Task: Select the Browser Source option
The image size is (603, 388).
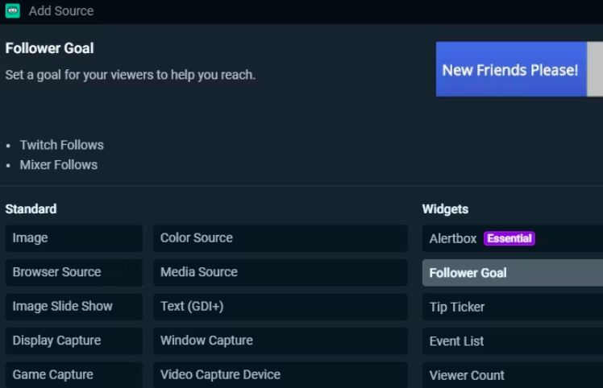Action: (x=74, y=272)
